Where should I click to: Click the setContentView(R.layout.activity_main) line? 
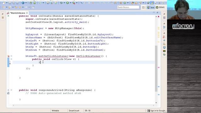tap(57, 22)
